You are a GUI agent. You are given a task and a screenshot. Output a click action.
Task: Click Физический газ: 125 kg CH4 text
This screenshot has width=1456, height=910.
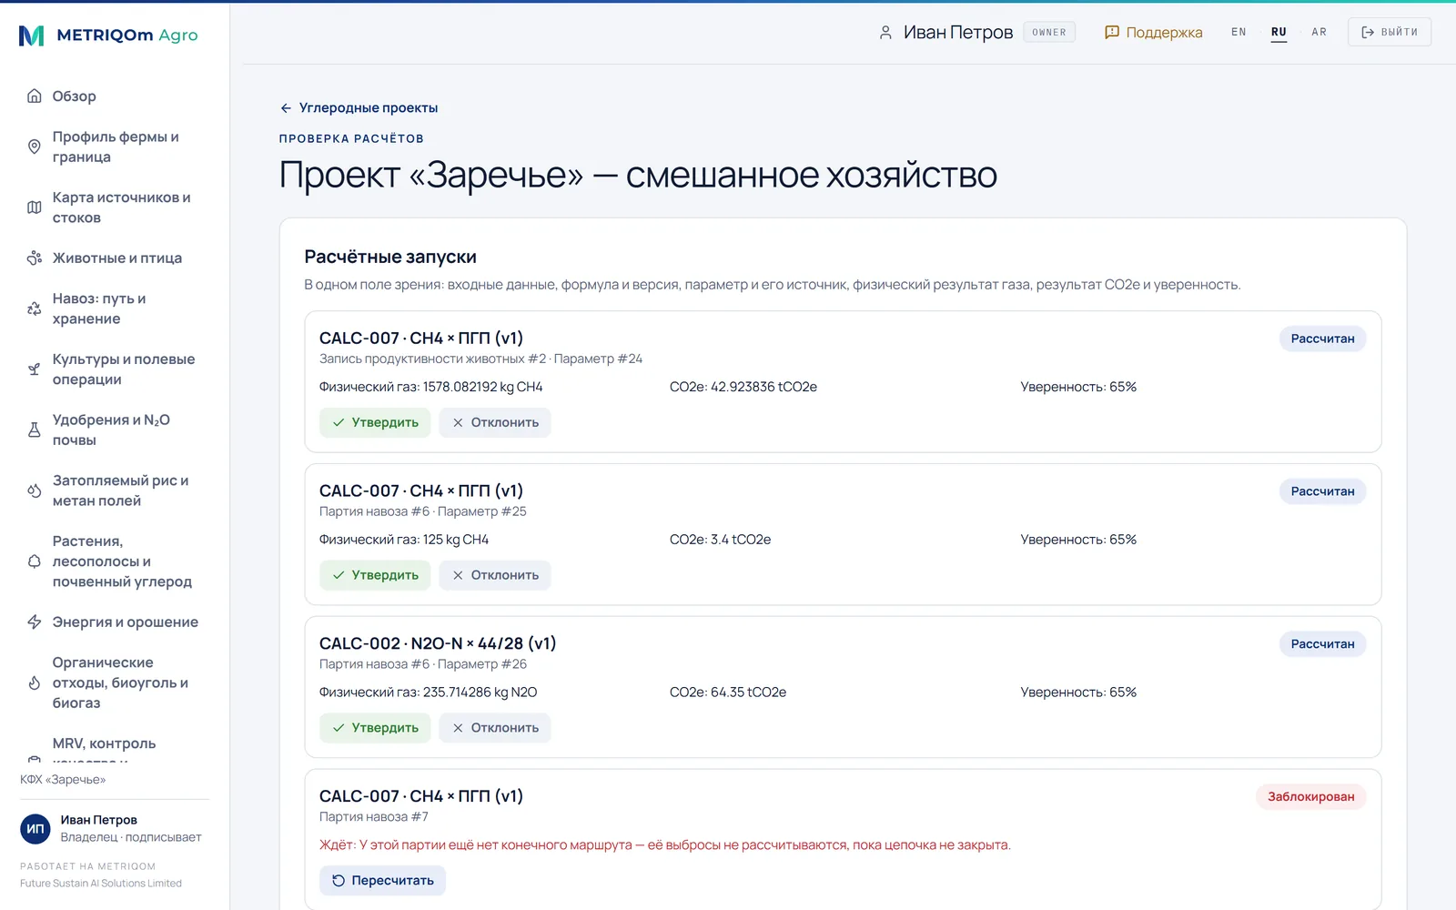(x=404, y=540)
